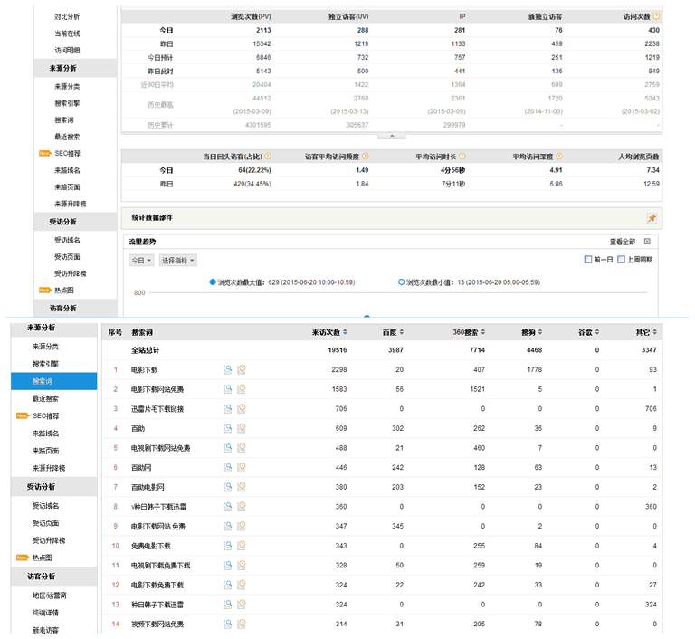Click the clock icon in row 12 电影下载免费下载
This screenshot has height=639, width=695.
coord(242,585)
